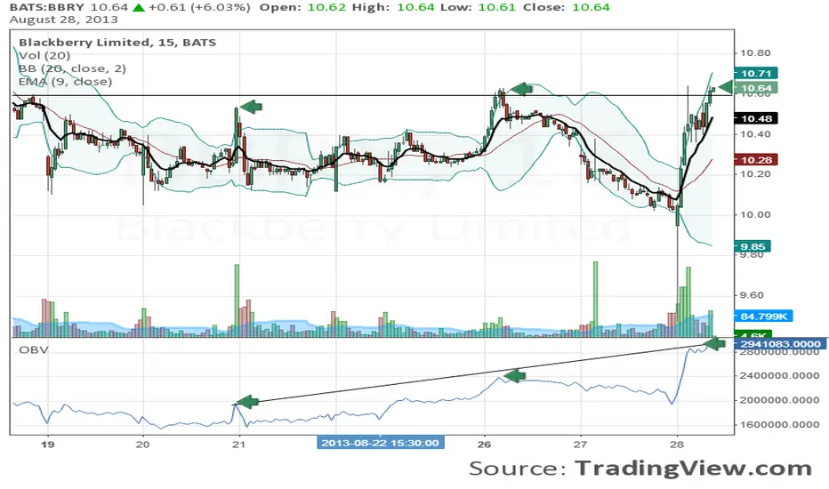
Task: Click the Source: TradingView.com credit
Action: 640,469
